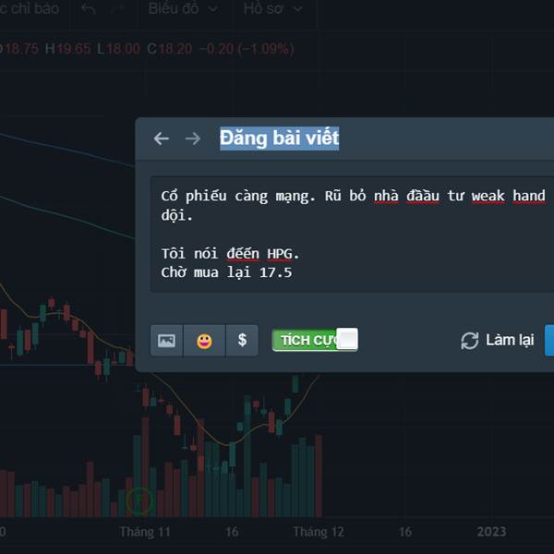
Task: Toggle the TÍCH CỰC sentiment switch
Action: [x=315, y=340]
